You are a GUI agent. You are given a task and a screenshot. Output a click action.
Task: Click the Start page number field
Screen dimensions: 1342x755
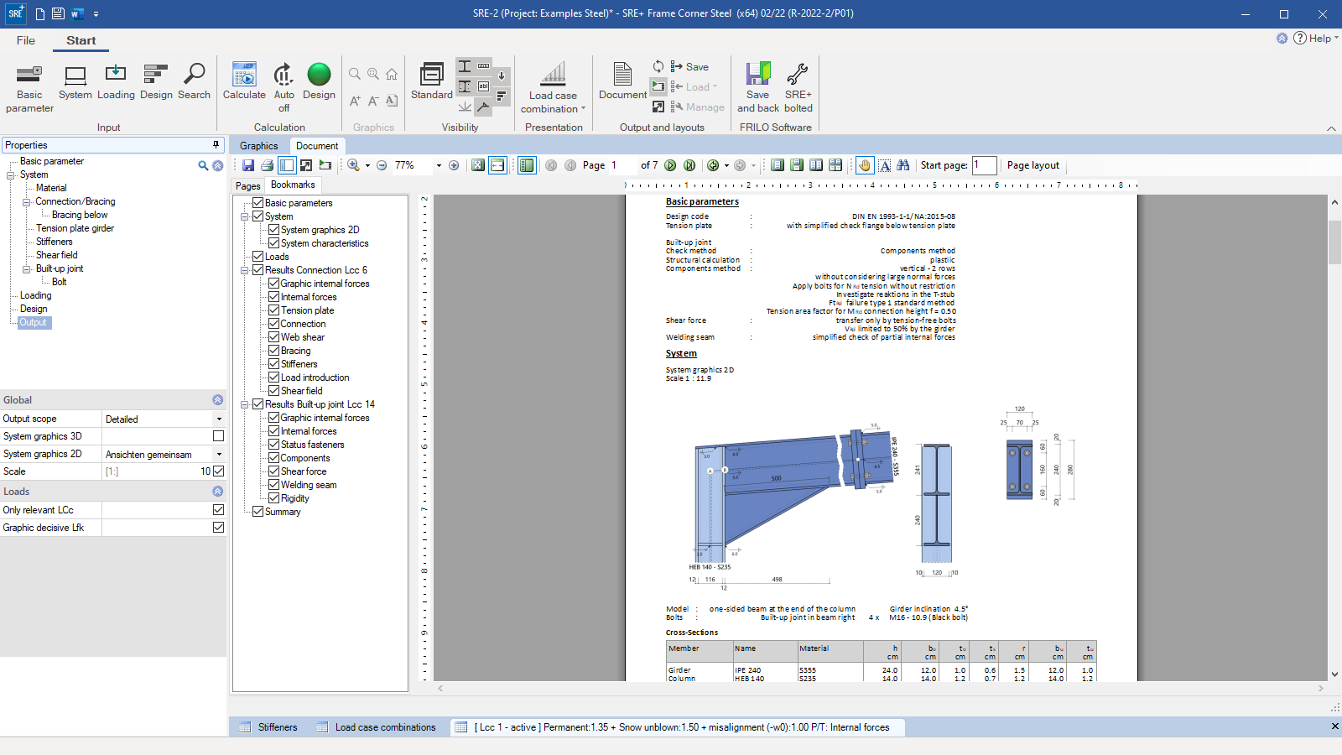click(985, 165)
